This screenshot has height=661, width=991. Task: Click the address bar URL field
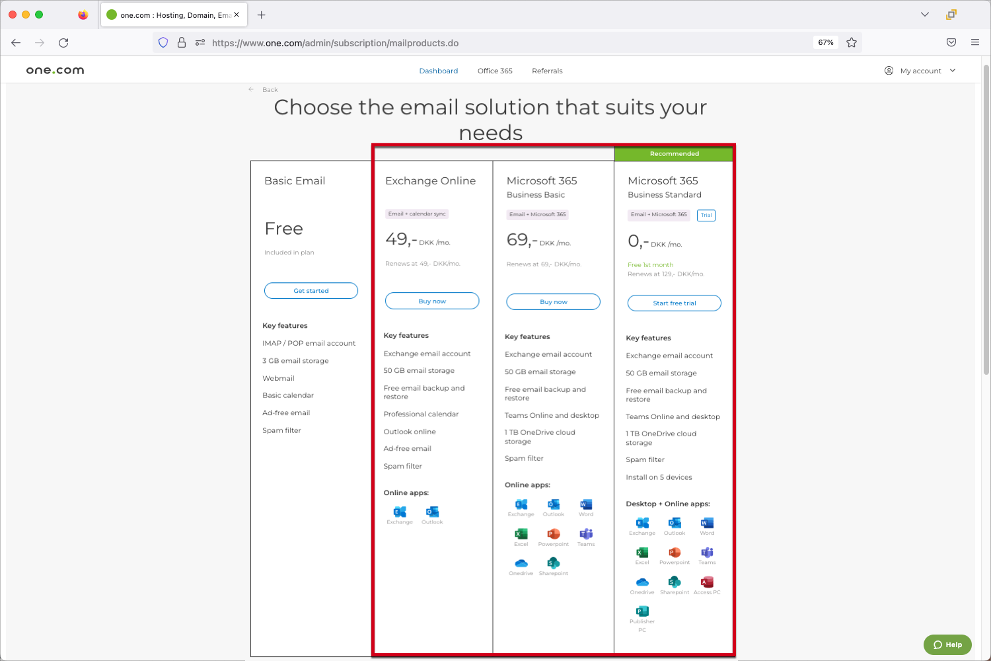point(462,43)
